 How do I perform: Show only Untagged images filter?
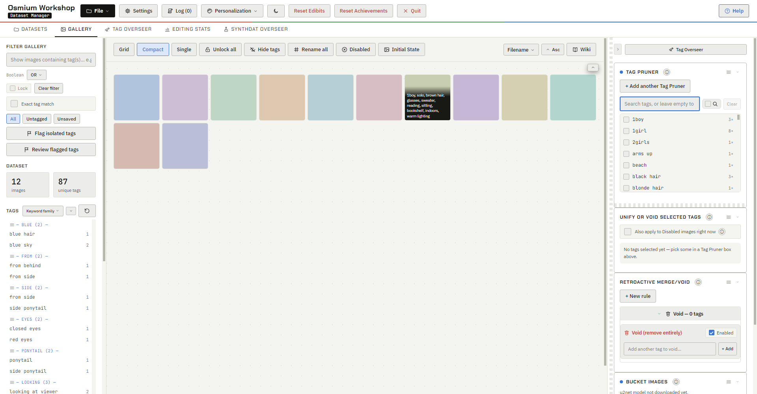click(37, 119)
